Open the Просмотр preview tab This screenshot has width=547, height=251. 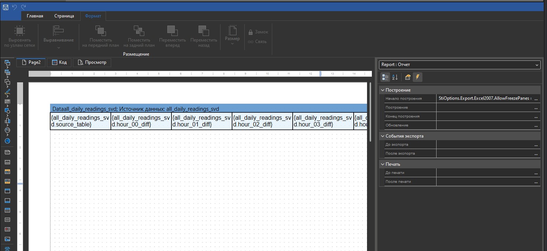click(92, 62)
